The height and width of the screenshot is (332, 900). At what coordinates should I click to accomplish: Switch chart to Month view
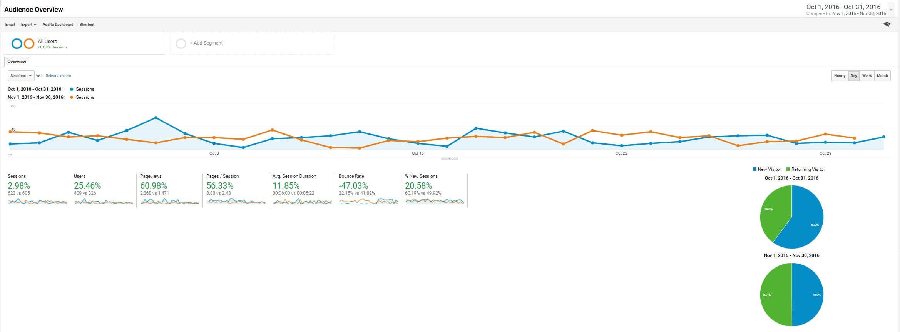tap(882, 76)
